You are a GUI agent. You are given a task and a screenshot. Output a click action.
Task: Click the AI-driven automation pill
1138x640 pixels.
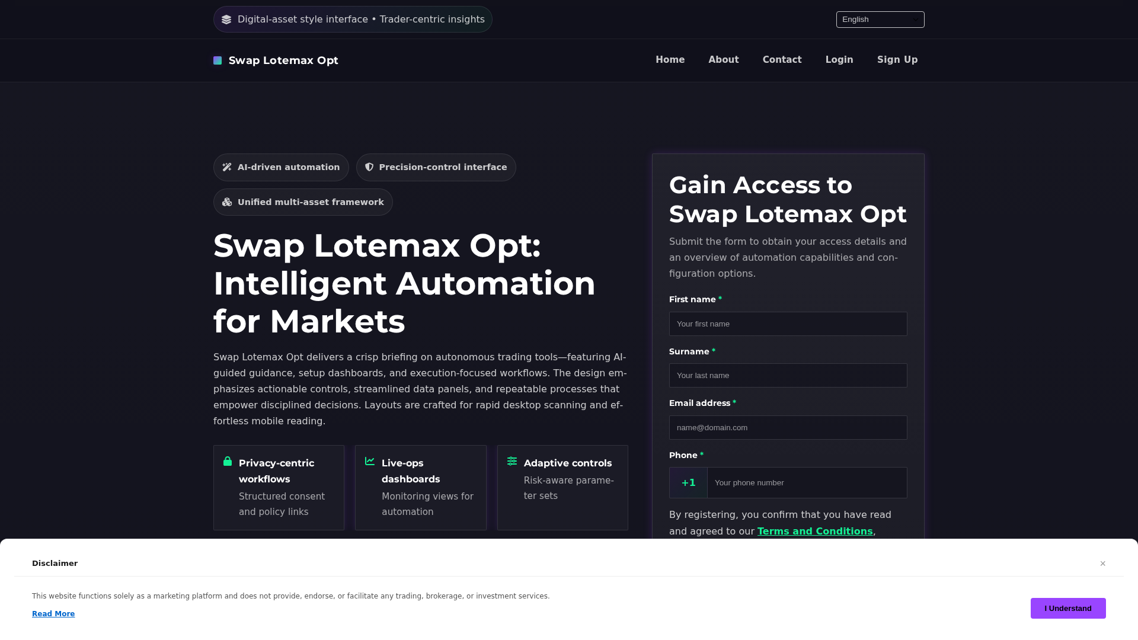coord(281,167)
